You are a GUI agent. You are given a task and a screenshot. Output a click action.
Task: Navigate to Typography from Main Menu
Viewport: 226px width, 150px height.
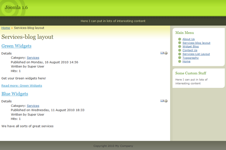click(191, 58)
